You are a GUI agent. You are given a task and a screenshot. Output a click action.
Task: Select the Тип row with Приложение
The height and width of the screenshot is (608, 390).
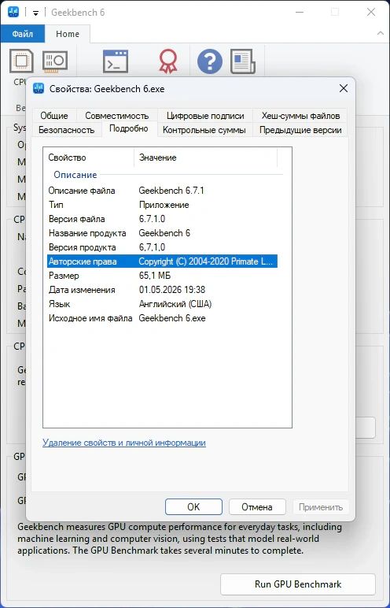162,205
